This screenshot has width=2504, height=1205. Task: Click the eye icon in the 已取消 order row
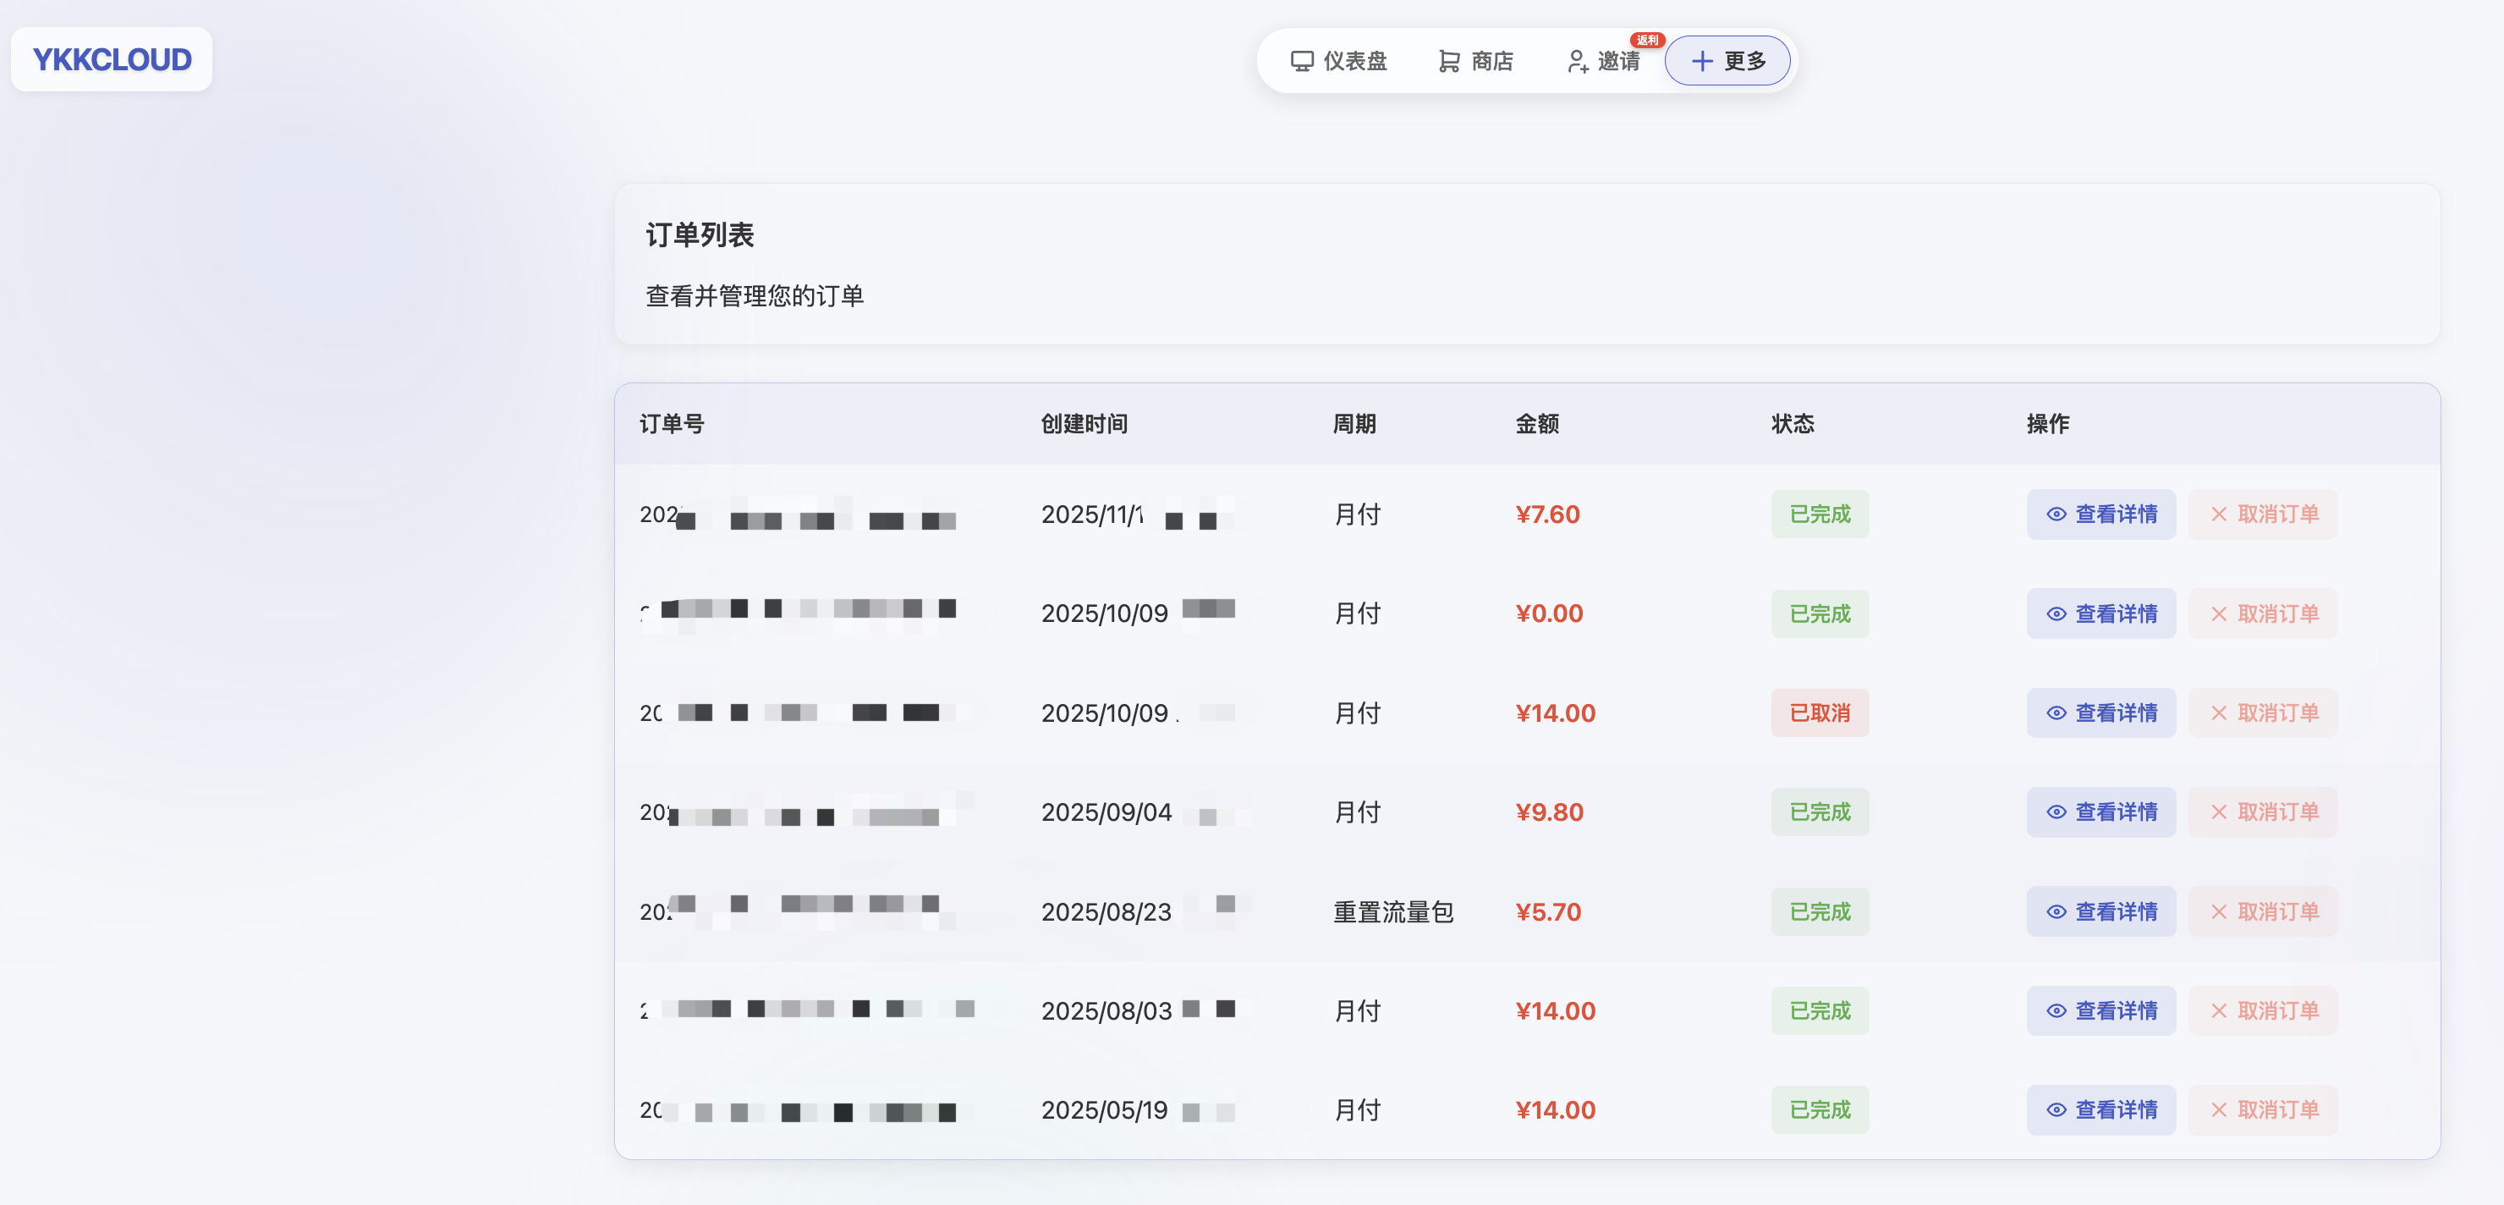pyautogui.click(x=2056, y=713)
